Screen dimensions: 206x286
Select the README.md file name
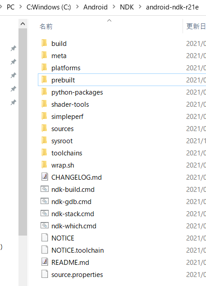tap(70, 263)
